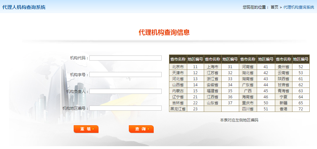317x149 pixels.
Task: Select the 陕西省 table cell
Action: pos(284,79)
